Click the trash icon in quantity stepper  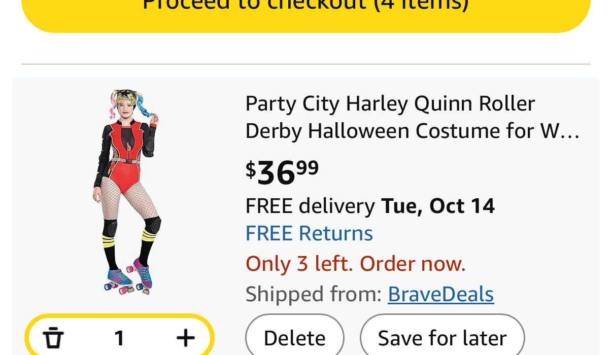[x=53, y=338]
